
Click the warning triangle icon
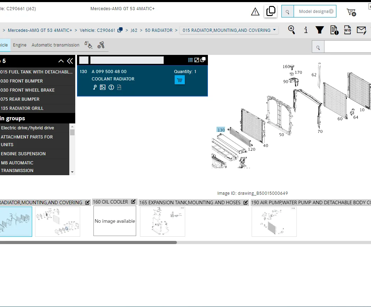(255, 11)
